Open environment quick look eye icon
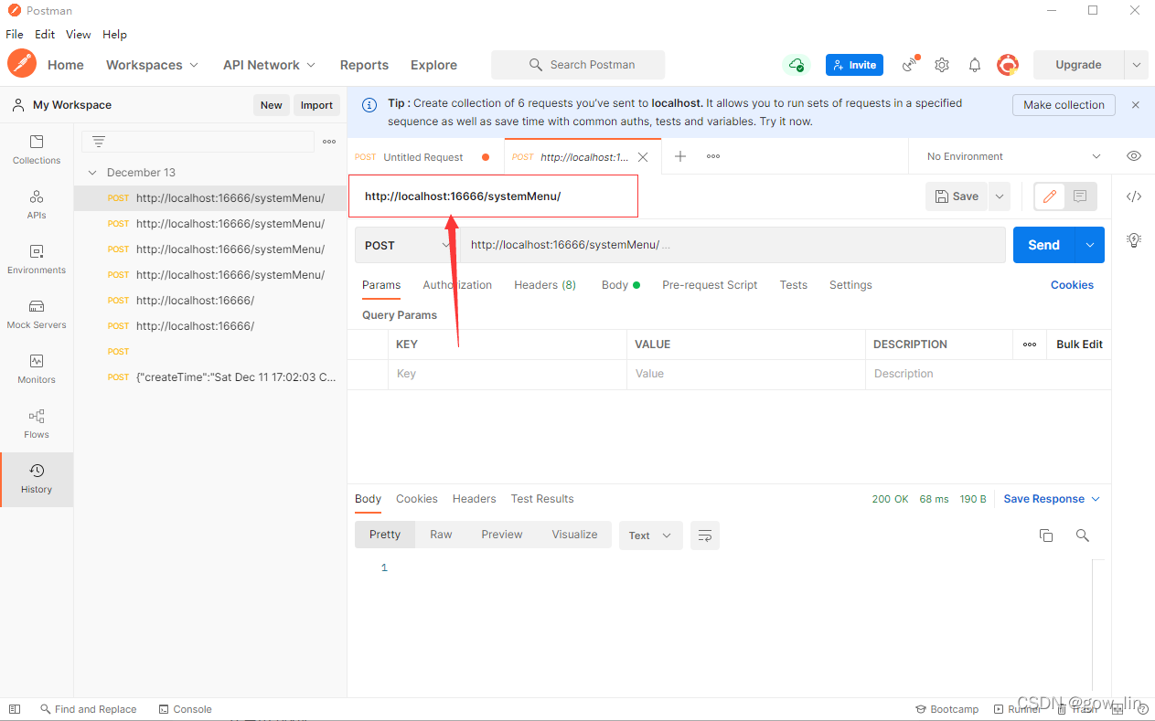Image resolution: width=1155 pixels, height=721 pixels. coord(1134,156)
